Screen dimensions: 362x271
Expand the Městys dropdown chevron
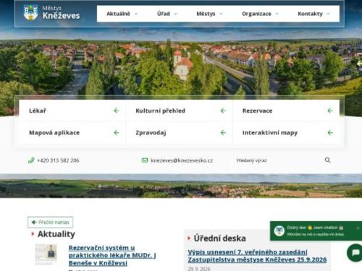coord(221,14)
